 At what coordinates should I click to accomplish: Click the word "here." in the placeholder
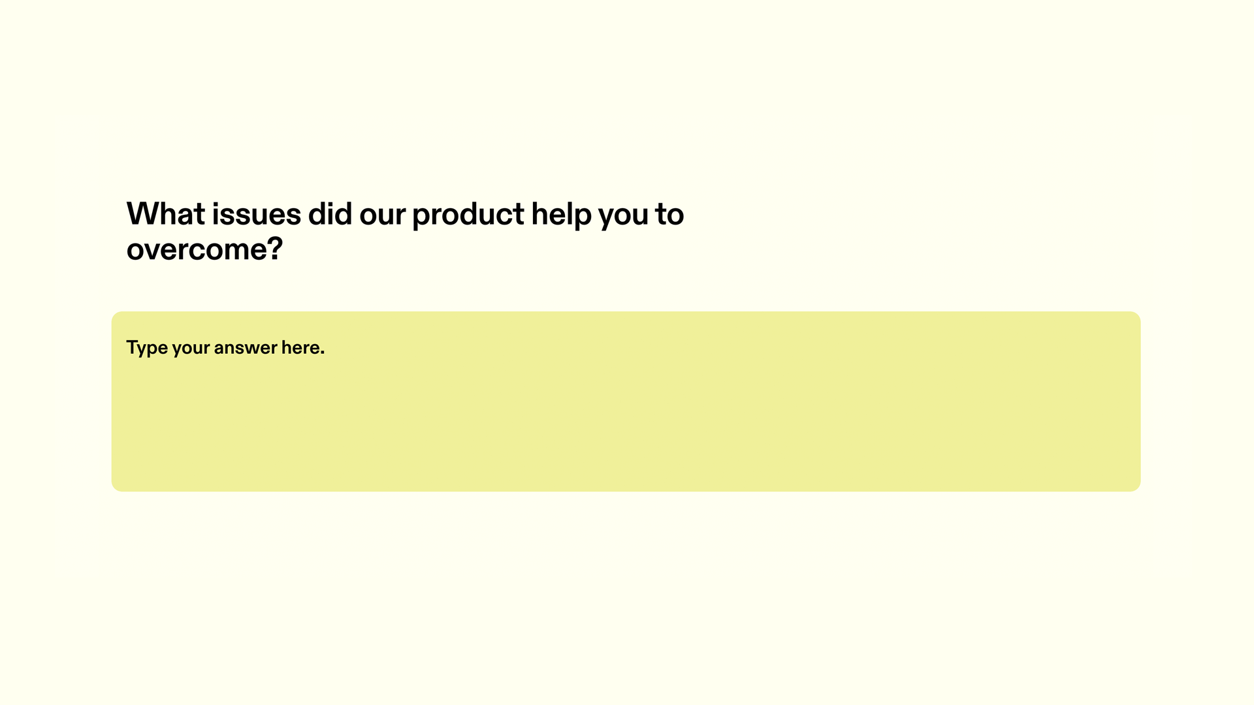303,347
